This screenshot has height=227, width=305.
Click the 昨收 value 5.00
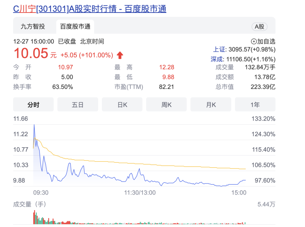pos(67,77)
